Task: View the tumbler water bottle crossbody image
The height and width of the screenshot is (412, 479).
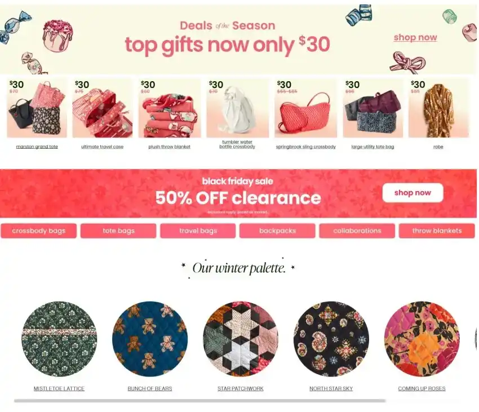Action: click(237, 108)
